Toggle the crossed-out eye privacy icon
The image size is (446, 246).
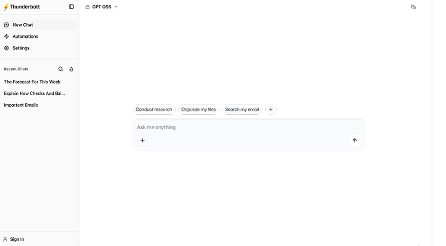(x=413, y=7)
